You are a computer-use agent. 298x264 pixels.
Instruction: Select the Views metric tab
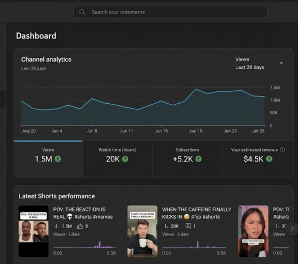(x=48, y=159)
